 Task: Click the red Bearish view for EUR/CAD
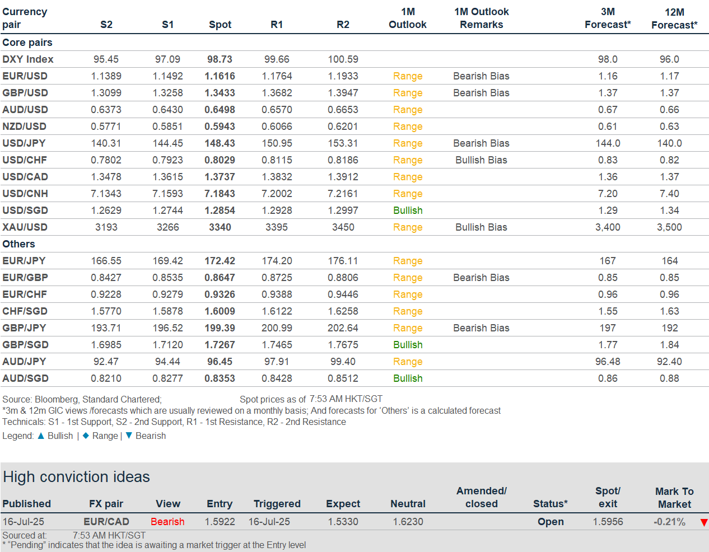[x=167, y=522]
